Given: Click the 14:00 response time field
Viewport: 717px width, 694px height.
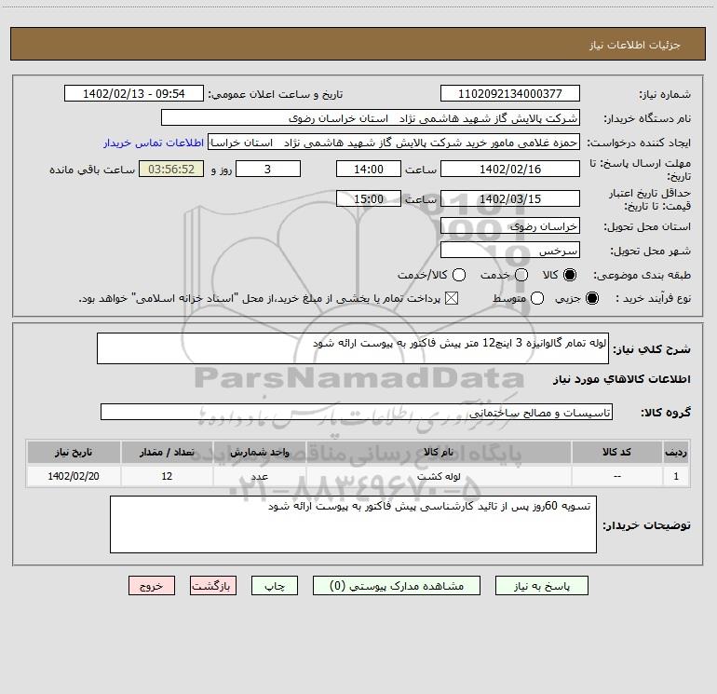Looking at the screenshot, I should [369, 169].
